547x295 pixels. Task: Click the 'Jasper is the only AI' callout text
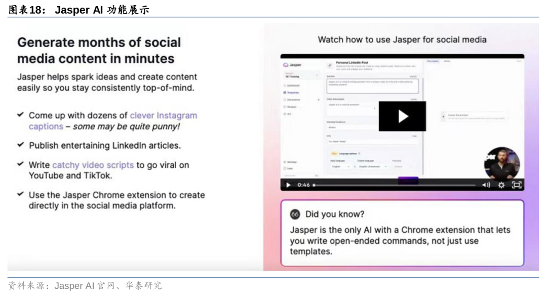(x=400, y=240)
